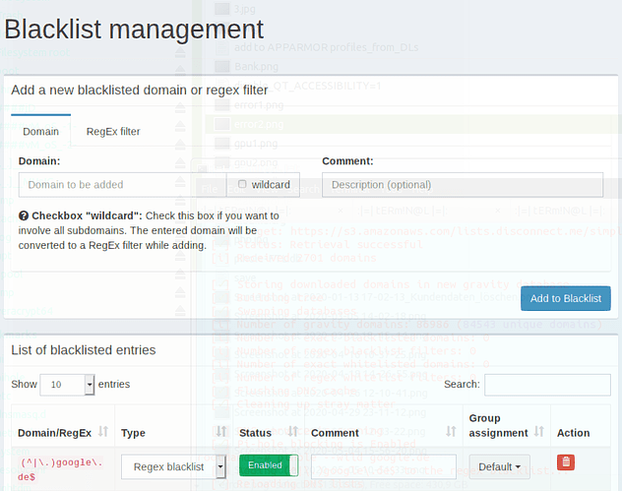Viewport: 622px width, 491px height.
Task: Sort by Domain/RegEx column sort icon
Action: (105, 432)
